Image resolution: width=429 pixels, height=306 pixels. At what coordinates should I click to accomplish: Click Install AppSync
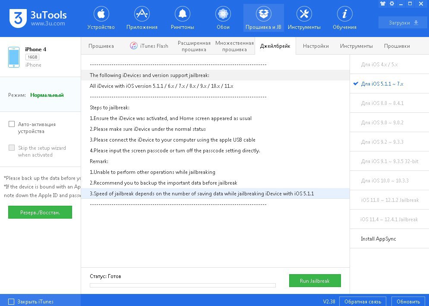(390, 238)
